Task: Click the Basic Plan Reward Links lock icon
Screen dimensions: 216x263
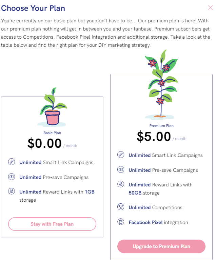Action: coord(12,191)
